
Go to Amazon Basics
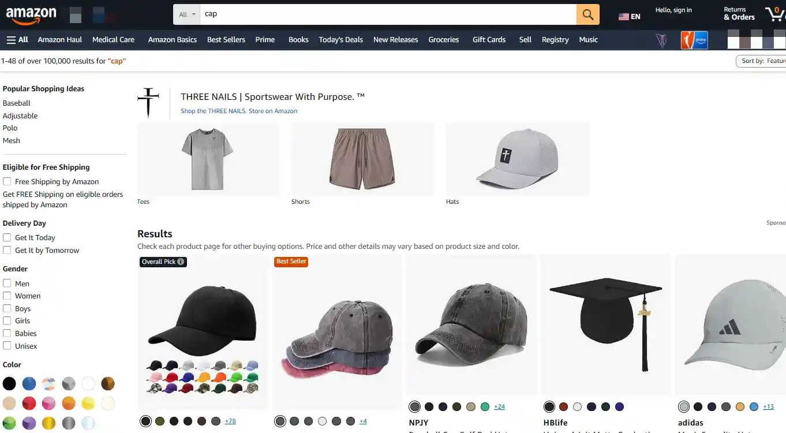pyautogui.click(x=173, y=40)
